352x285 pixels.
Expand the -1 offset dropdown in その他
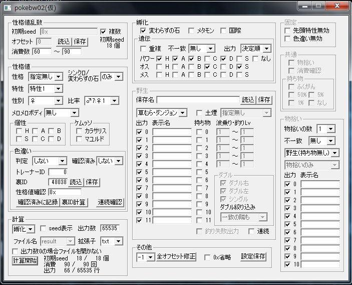146,257
